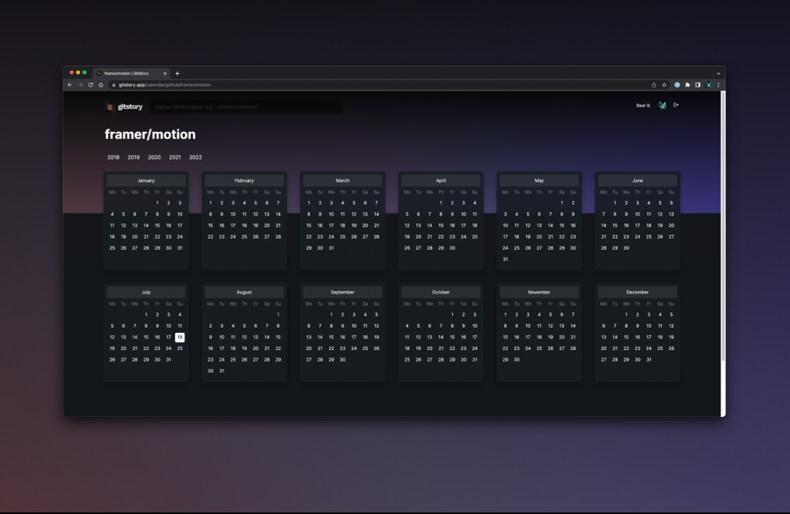Select day 31 in the October calendar
The image size is (790, 514).
474,360
